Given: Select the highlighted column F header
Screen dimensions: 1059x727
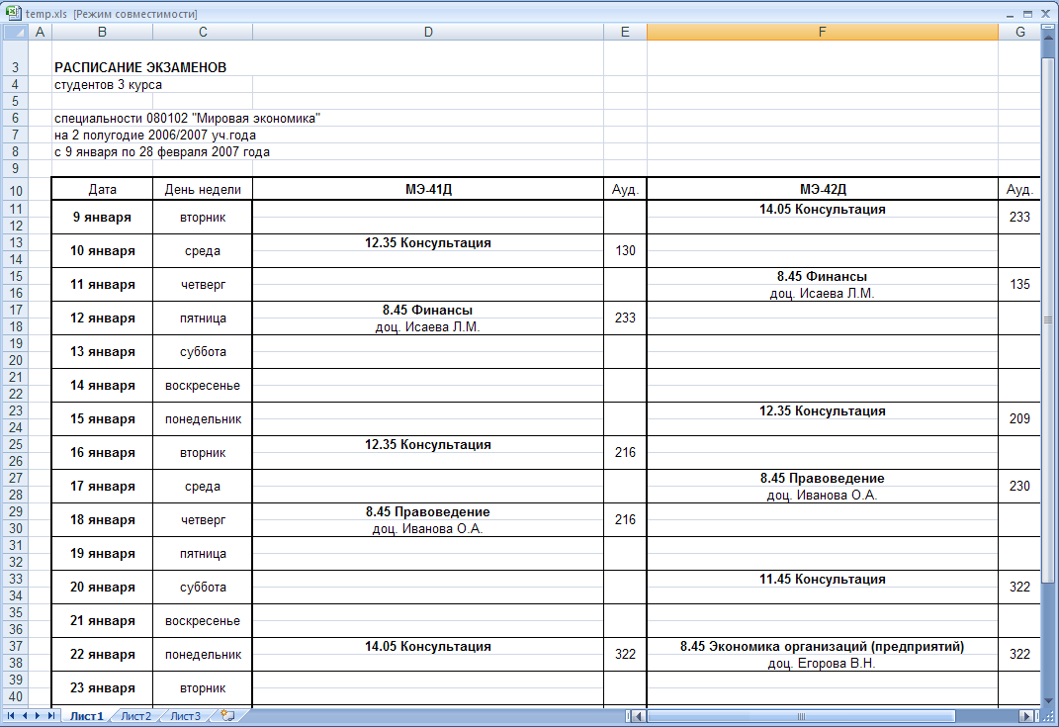Looking at the screenshot, I should 822,32.
